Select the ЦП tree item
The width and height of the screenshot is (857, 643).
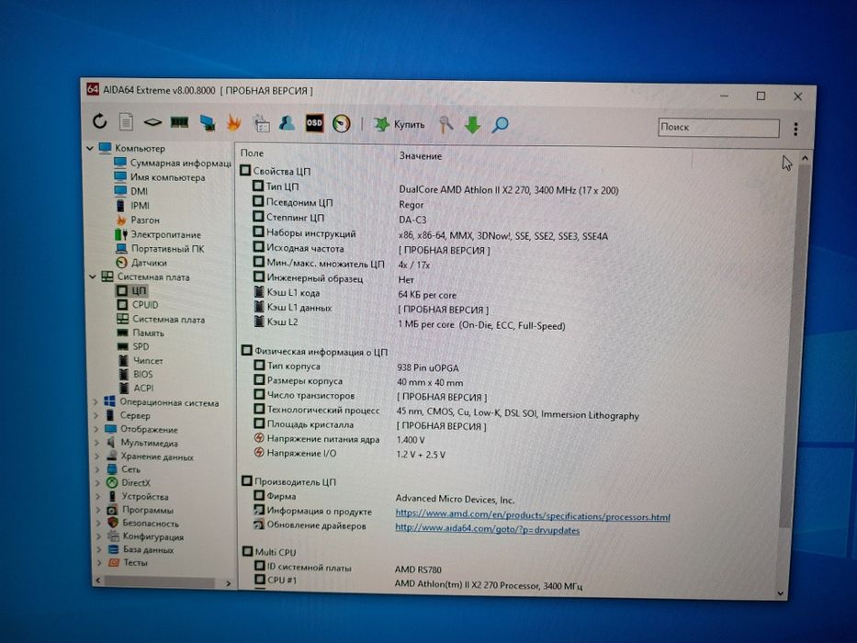pyautogui.click(x=131, y=291)
